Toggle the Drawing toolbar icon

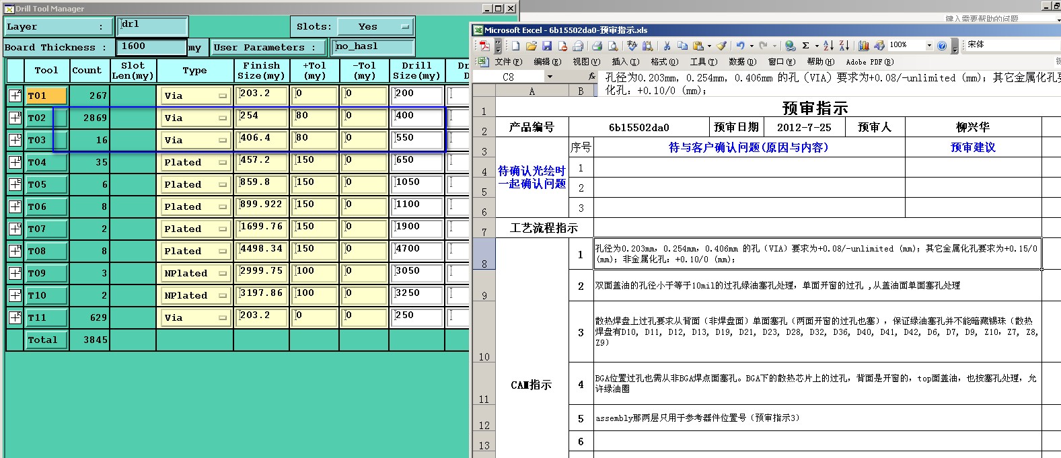click(x=879, y=45)
